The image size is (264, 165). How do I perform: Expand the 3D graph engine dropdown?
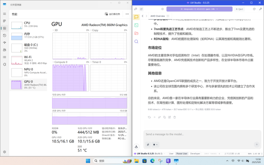pos(54,30)
